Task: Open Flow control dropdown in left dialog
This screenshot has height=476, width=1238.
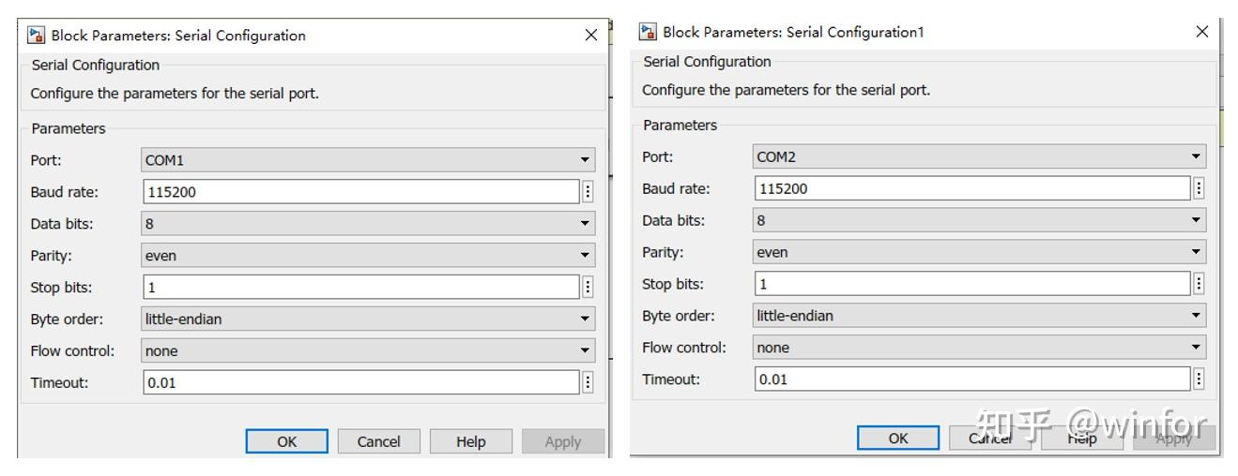Action: click(x=368, y=350)
